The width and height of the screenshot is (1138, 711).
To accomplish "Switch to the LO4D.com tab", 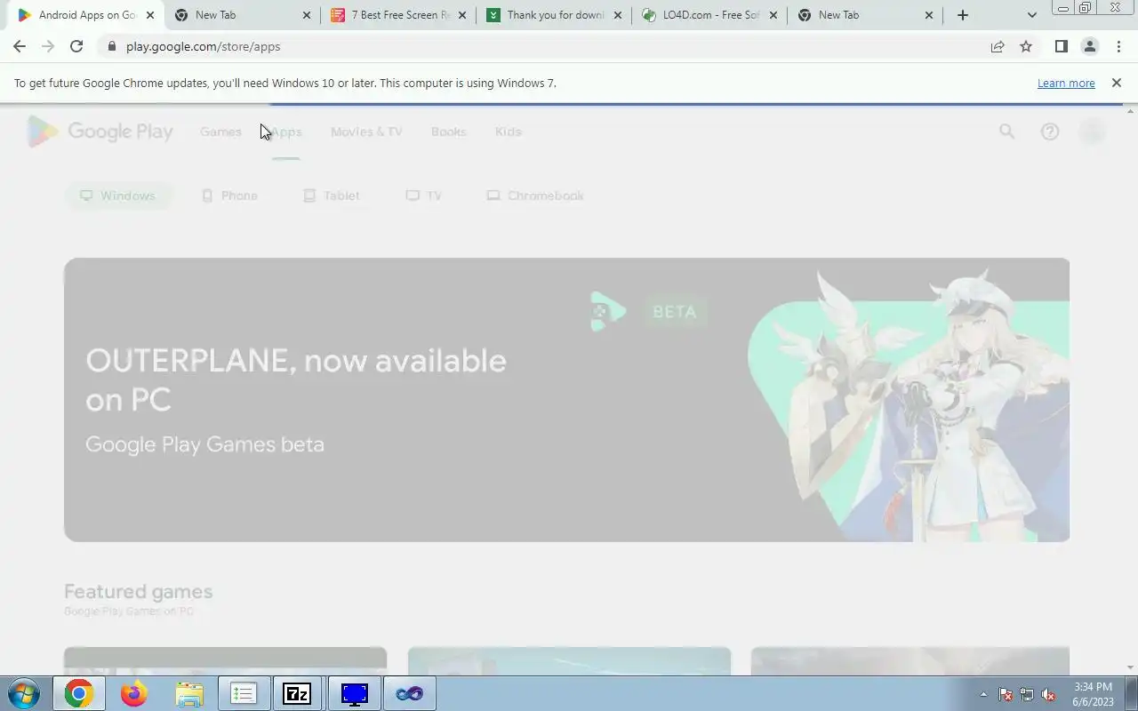I will (711, 15).
